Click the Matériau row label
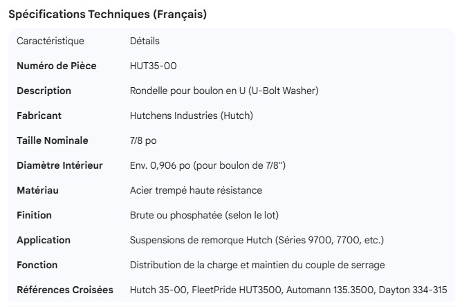This screenshot has width=462, height=307. click(x=37, y=190)
